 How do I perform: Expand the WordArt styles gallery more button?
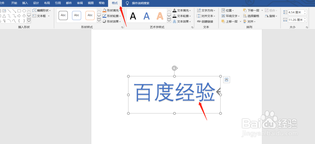169,21
